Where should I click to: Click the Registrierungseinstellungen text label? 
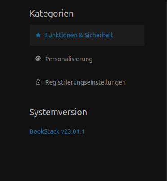(85, 82)
